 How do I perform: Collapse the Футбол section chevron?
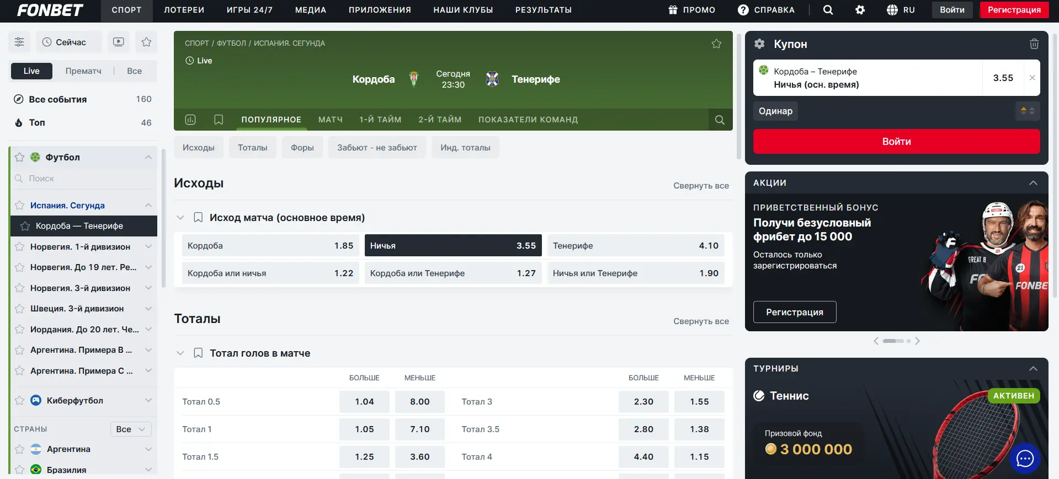pyautogui.click(x=148, y=157)
